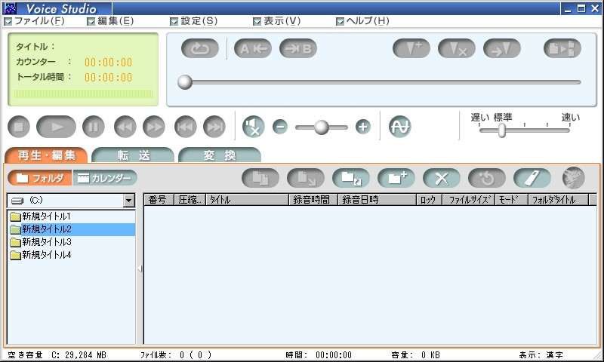Image resolution: width=604 pixels, height=362 pixels.
Task: Sort by 録音日時 column header
Action: coord(377,200)
